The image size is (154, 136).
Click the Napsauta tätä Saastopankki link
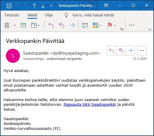(90, 105)
